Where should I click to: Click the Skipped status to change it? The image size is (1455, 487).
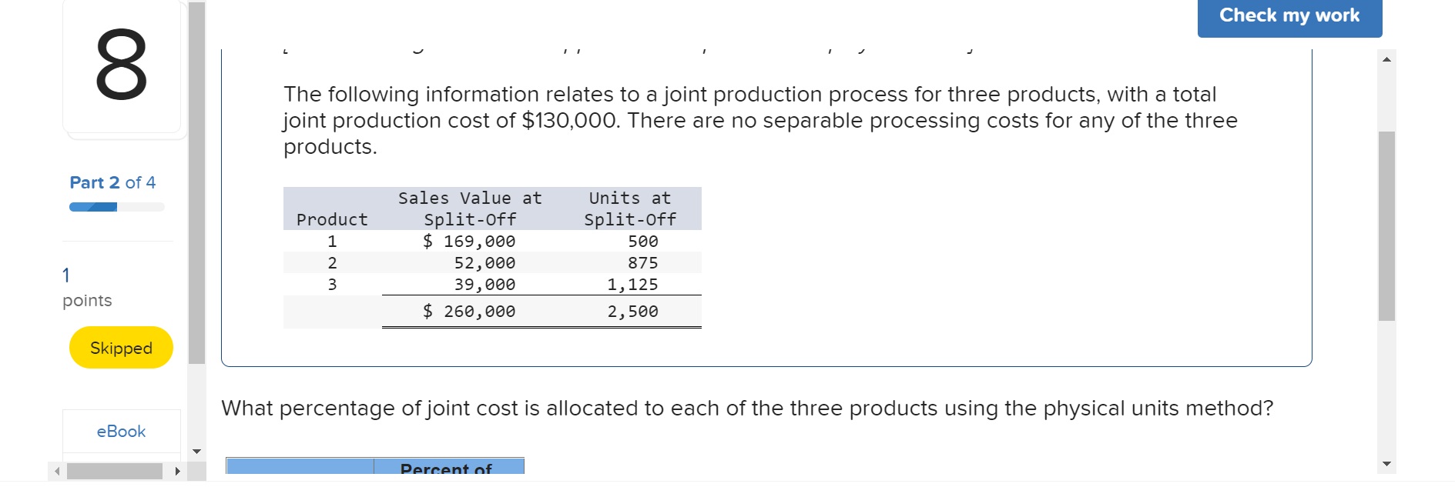pyautogui.click(x=120, y=348)
